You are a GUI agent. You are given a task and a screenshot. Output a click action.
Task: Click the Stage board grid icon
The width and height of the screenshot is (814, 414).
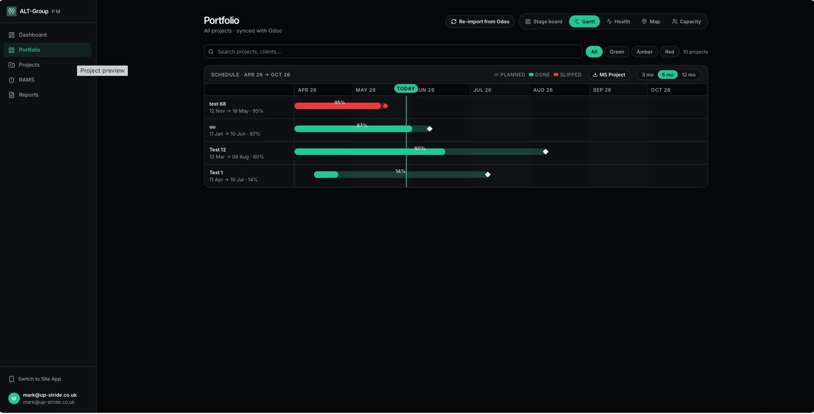coord(528,21)
